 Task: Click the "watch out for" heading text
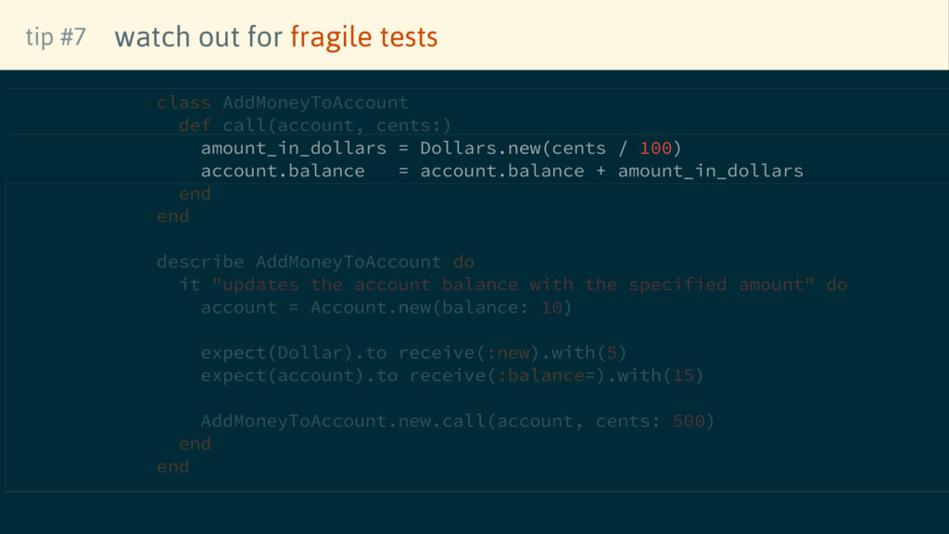pyautogui.click(x=198, y=37)
